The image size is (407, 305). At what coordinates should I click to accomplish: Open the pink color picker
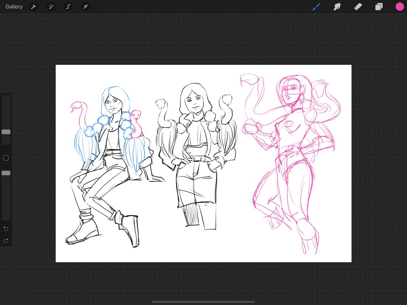400,7
